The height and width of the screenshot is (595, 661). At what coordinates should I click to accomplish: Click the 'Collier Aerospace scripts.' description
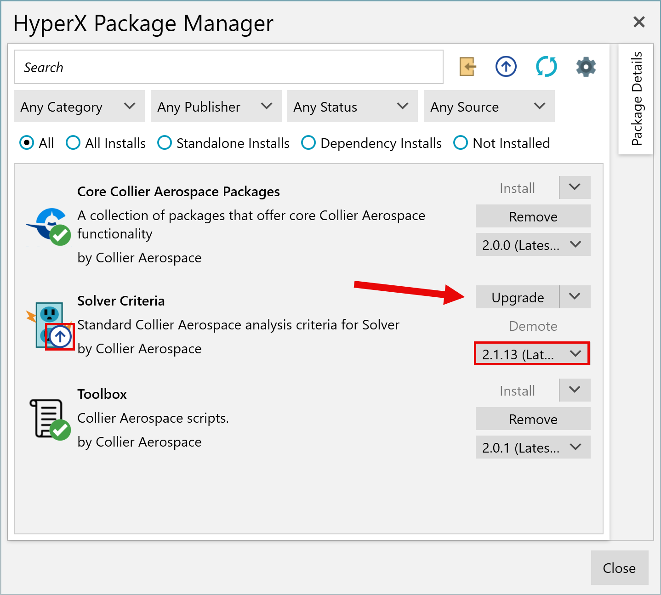[x=153, y=418]
